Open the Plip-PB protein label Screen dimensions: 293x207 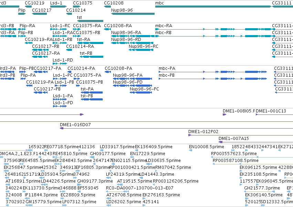[x=27, y=68]
